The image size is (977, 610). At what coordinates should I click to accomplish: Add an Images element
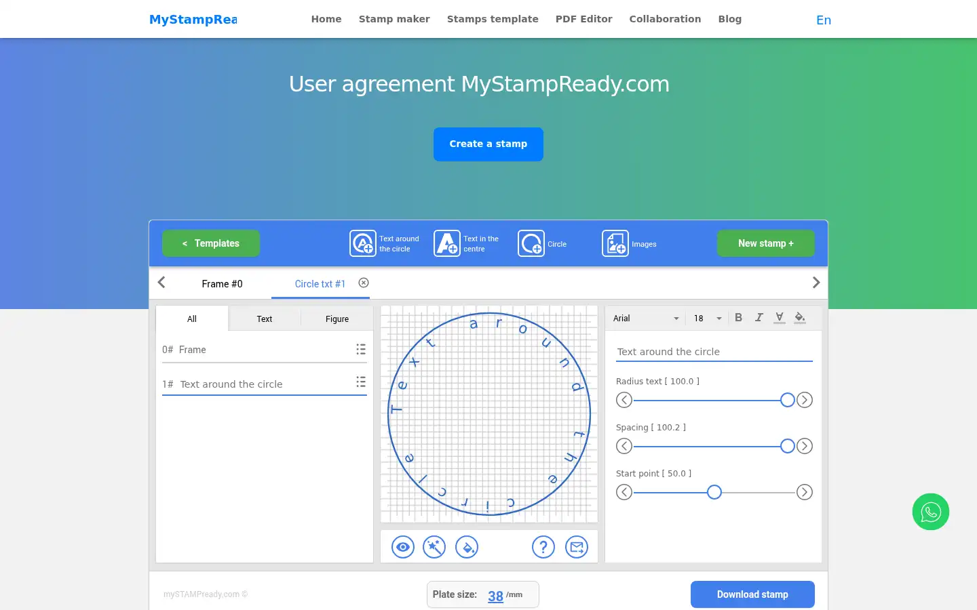tap(629, 243)
